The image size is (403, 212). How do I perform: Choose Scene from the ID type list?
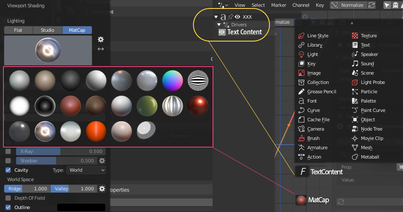pyautogui.click(x=363, y=73)
